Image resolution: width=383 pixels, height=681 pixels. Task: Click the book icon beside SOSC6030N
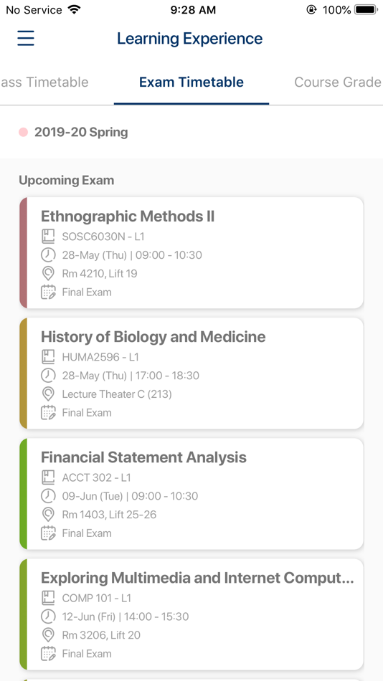pyautogui.click(x=48, y=237)
